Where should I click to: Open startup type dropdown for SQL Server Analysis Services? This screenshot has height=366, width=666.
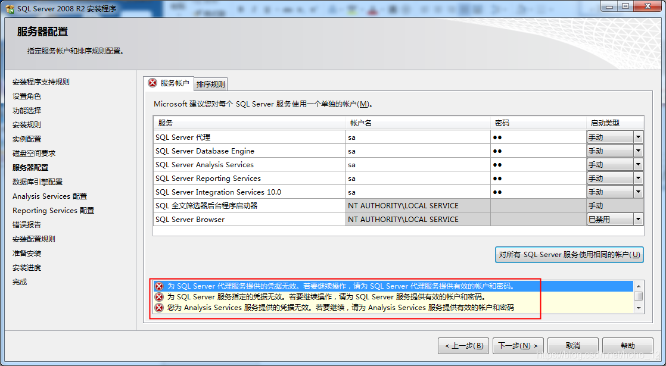pos(638,164)
